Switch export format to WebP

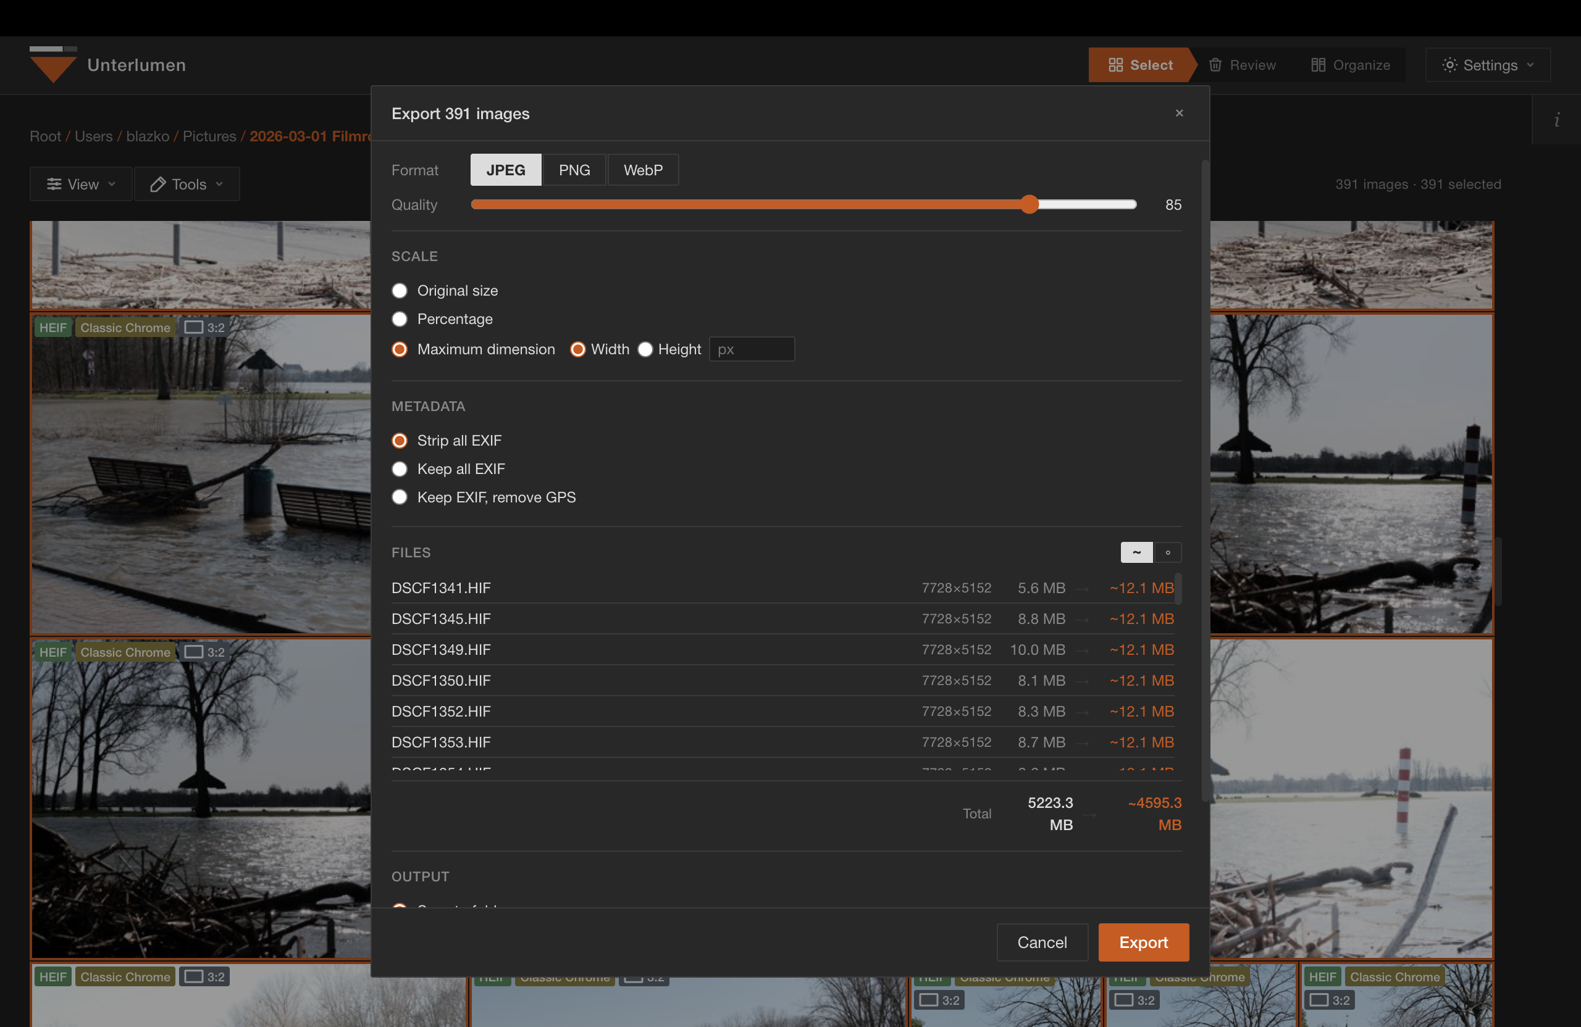coord(642,170)
